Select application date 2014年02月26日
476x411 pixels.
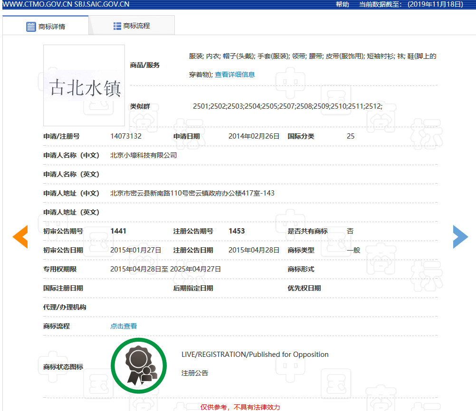point(254,136)
